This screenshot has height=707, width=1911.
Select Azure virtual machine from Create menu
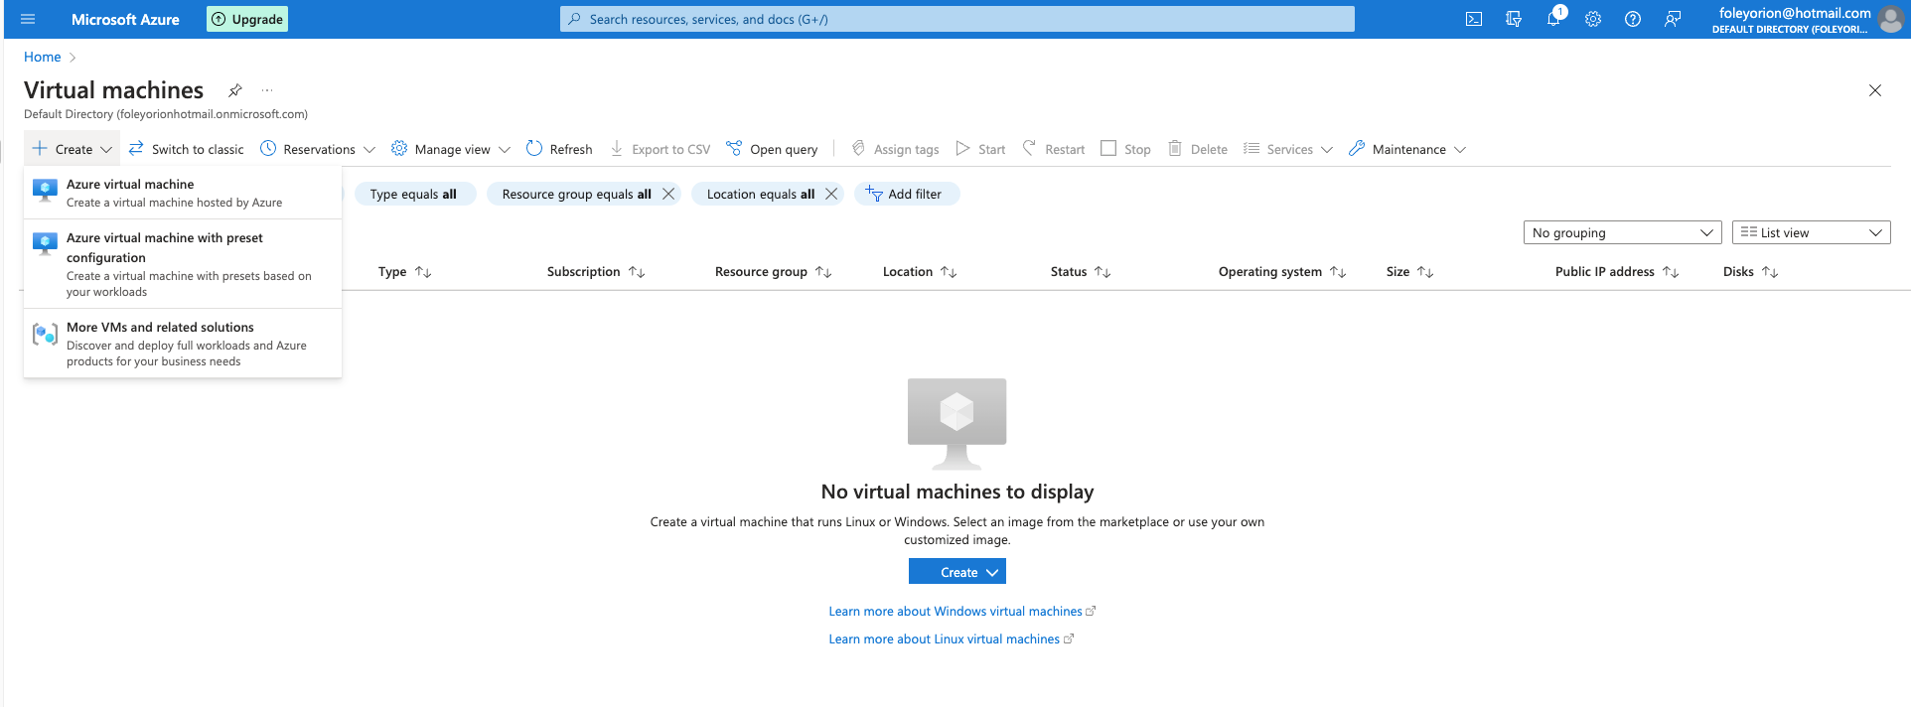click(183, 193)
